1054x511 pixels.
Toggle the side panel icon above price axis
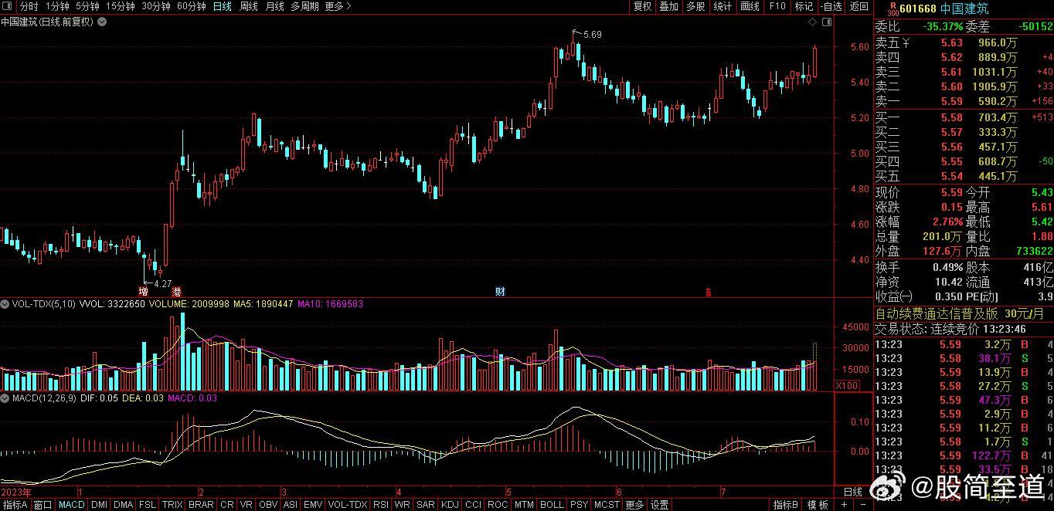pos(826,22)
